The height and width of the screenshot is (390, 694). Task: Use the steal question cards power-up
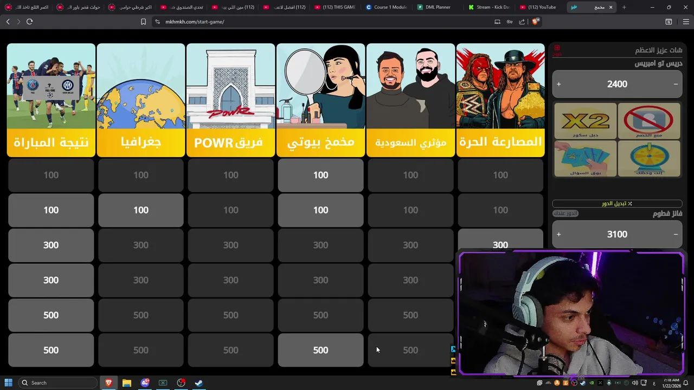coord(586,159)
